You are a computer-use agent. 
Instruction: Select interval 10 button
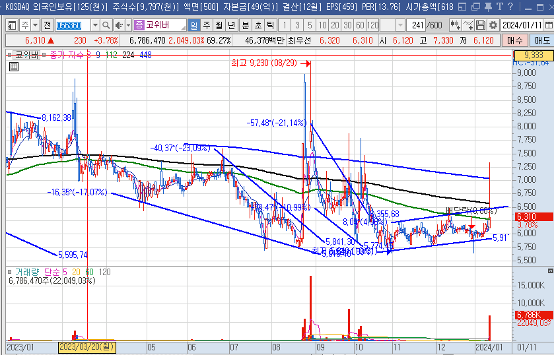(323, 25)
